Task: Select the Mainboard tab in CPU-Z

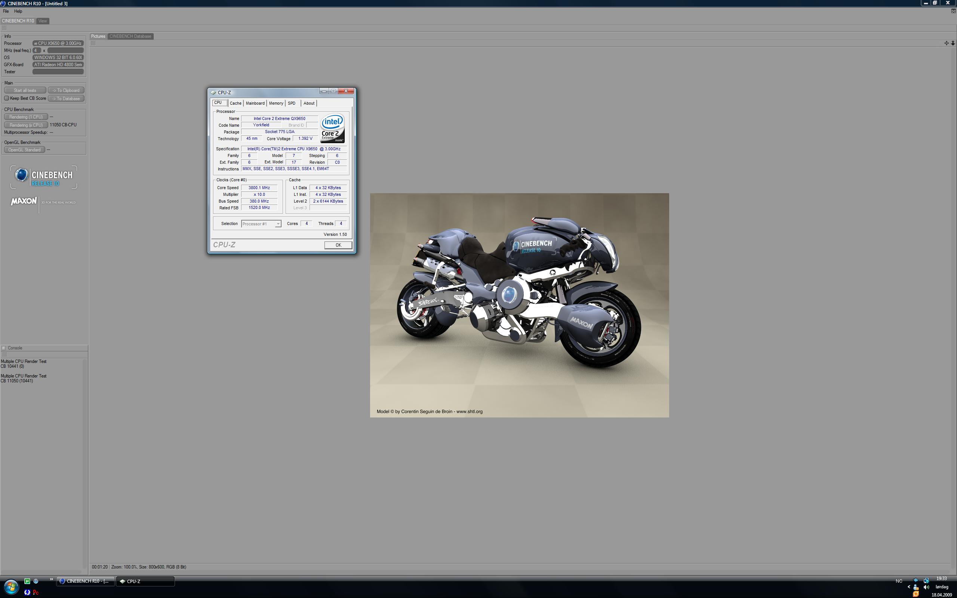Action: [255, 103]
